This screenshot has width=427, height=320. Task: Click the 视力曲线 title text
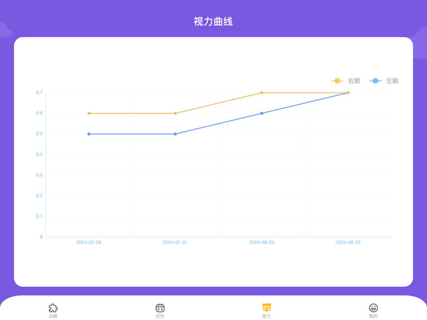pos(213,21)
